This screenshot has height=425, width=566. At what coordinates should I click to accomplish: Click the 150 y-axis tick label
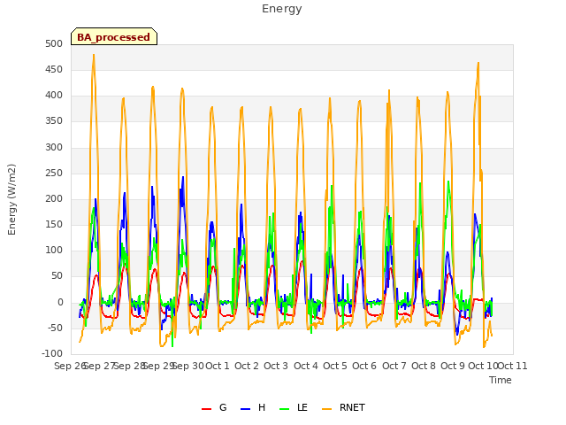(x=54, y=224)
